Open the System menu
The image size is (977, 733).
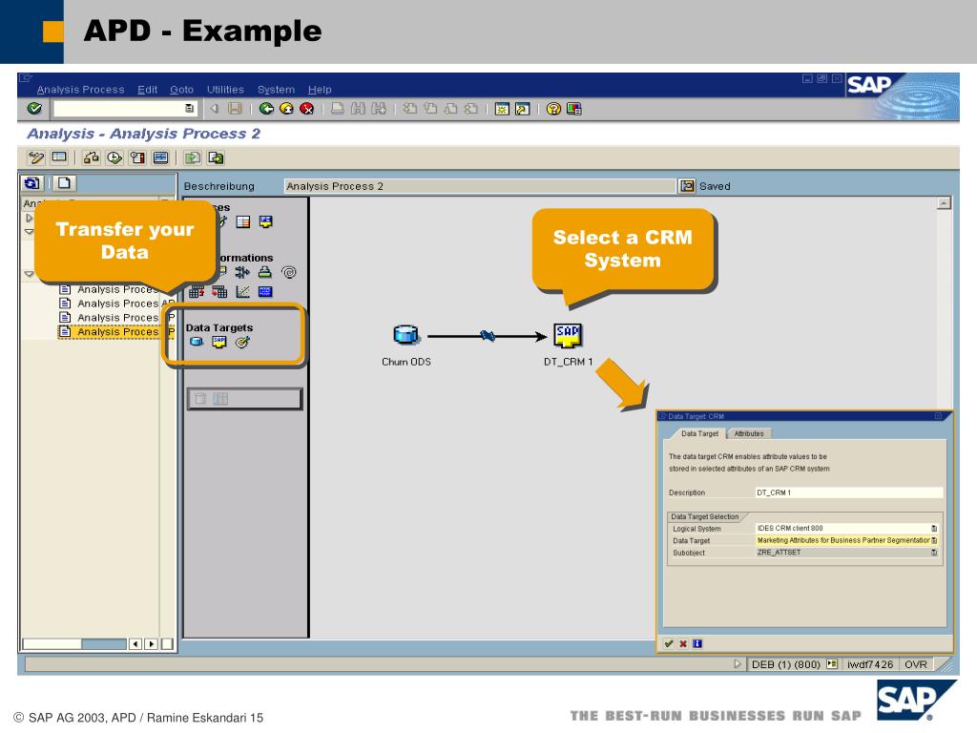tap(276, 89)
